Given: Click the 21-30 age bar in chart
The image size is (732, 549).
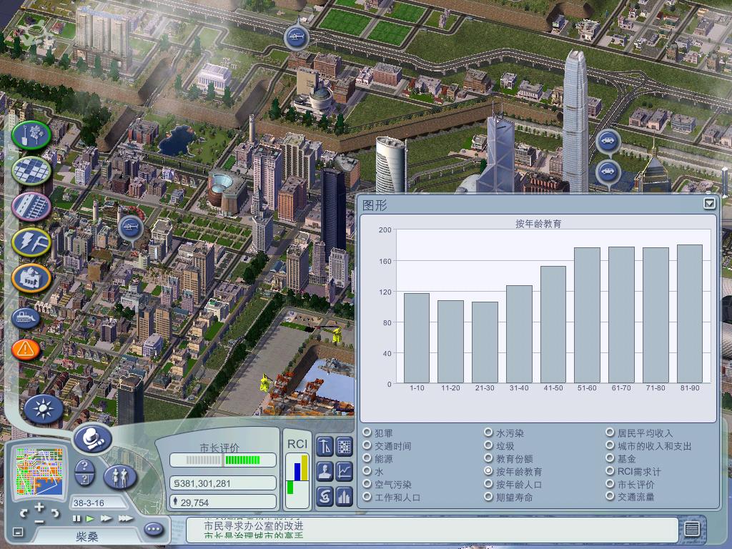Looking at the screenshot, I should click(485, 342).
